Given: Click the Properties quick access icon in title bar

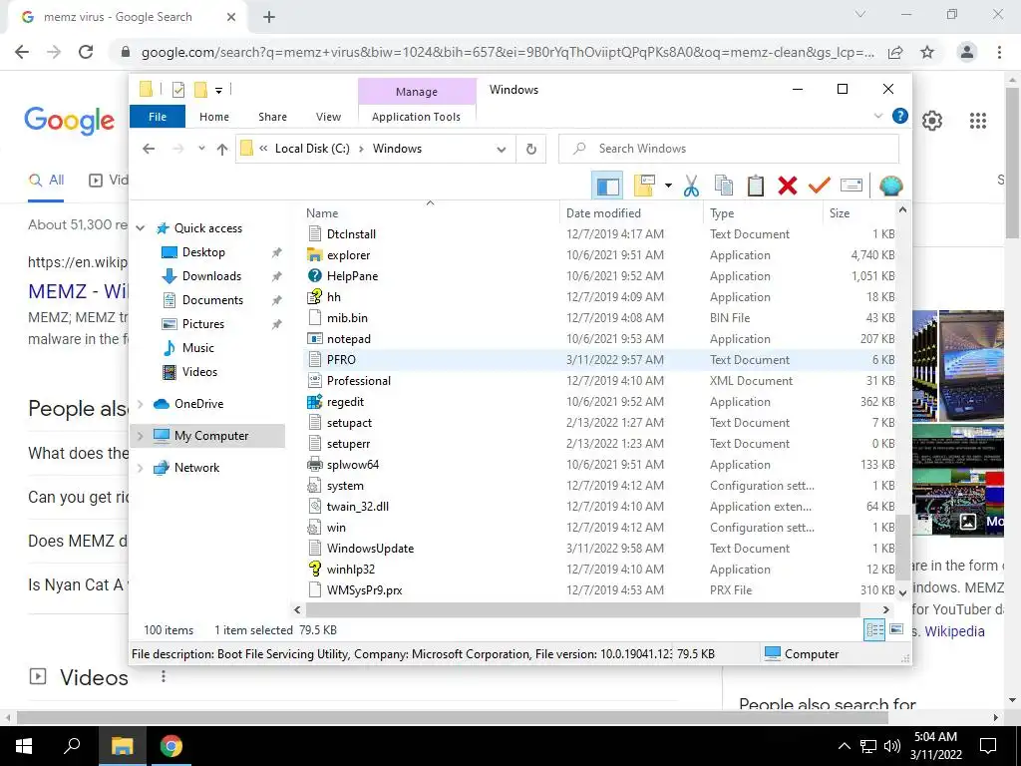Looking at the screenshot, I should 177,90.
